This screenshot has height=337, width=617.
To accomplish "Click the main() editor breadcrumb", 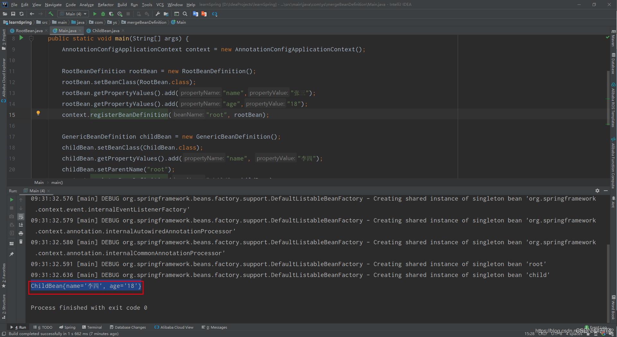I will tap(57, 183).
